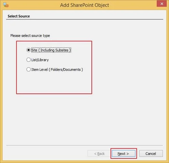Click the 'Select Source' heading
Viewport: 169px width, 163px height.
click(19, 16)
